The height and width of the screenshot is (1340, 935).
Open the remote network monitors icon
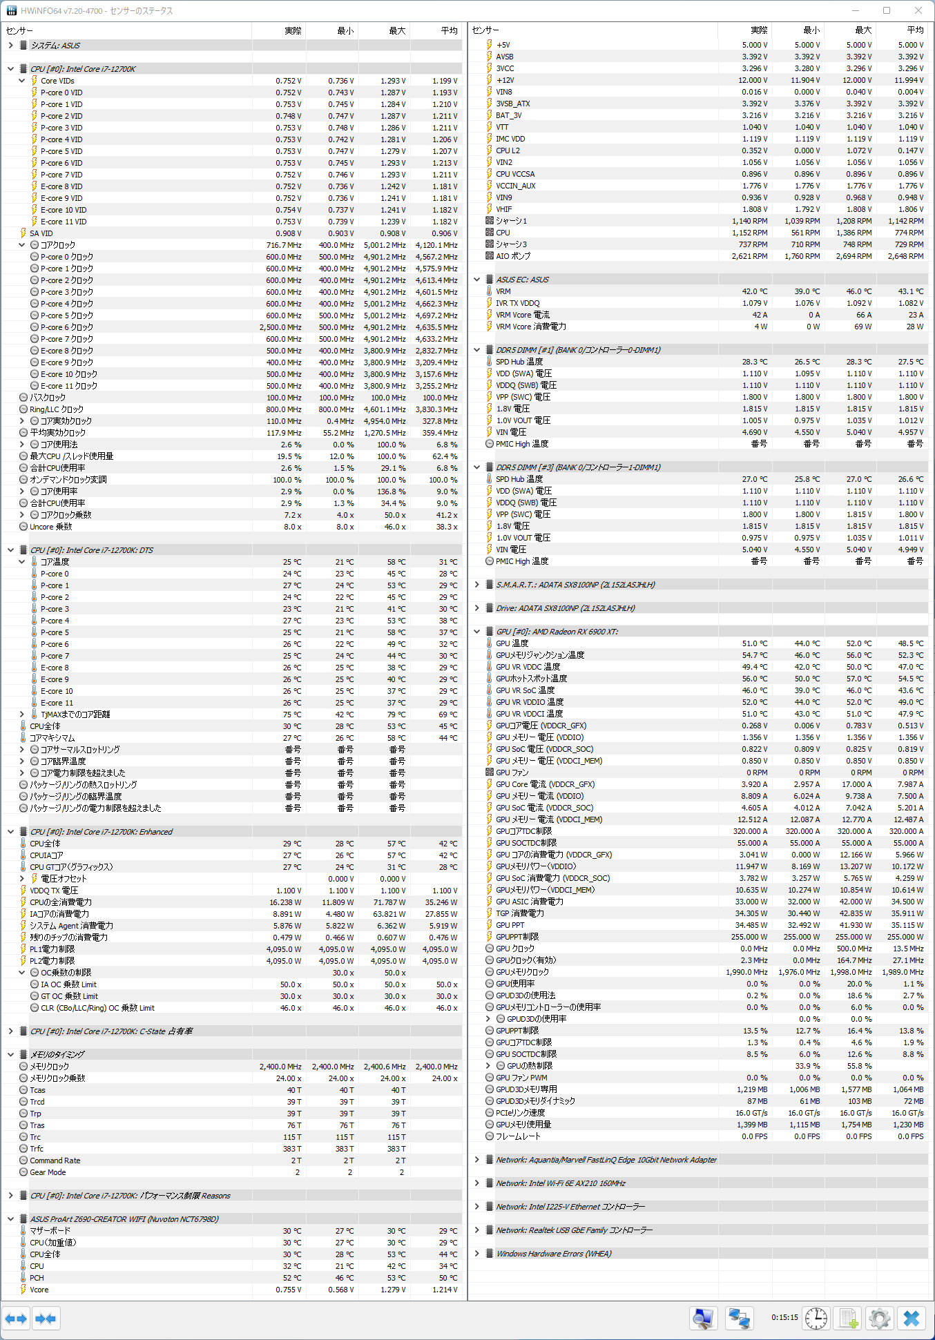(x=740, y=1319)
